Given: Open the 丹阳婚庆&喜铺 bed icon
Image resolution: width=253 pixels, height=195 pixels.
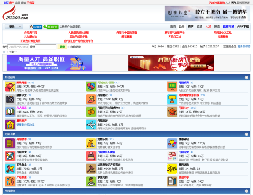Looking at the screenshot, I should (x=91, y=156).
